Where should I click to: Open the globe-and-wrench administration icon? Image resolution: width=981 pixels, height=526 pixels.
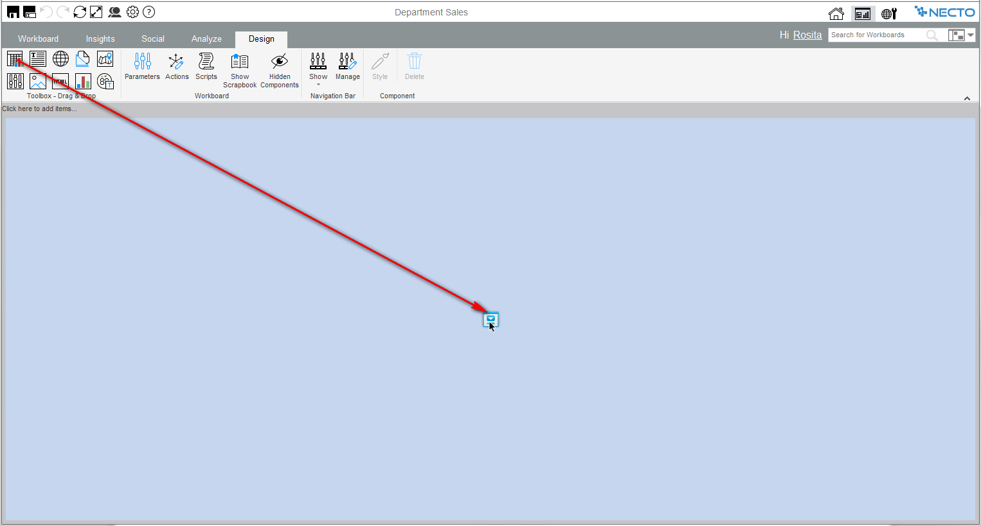point(889,13)
